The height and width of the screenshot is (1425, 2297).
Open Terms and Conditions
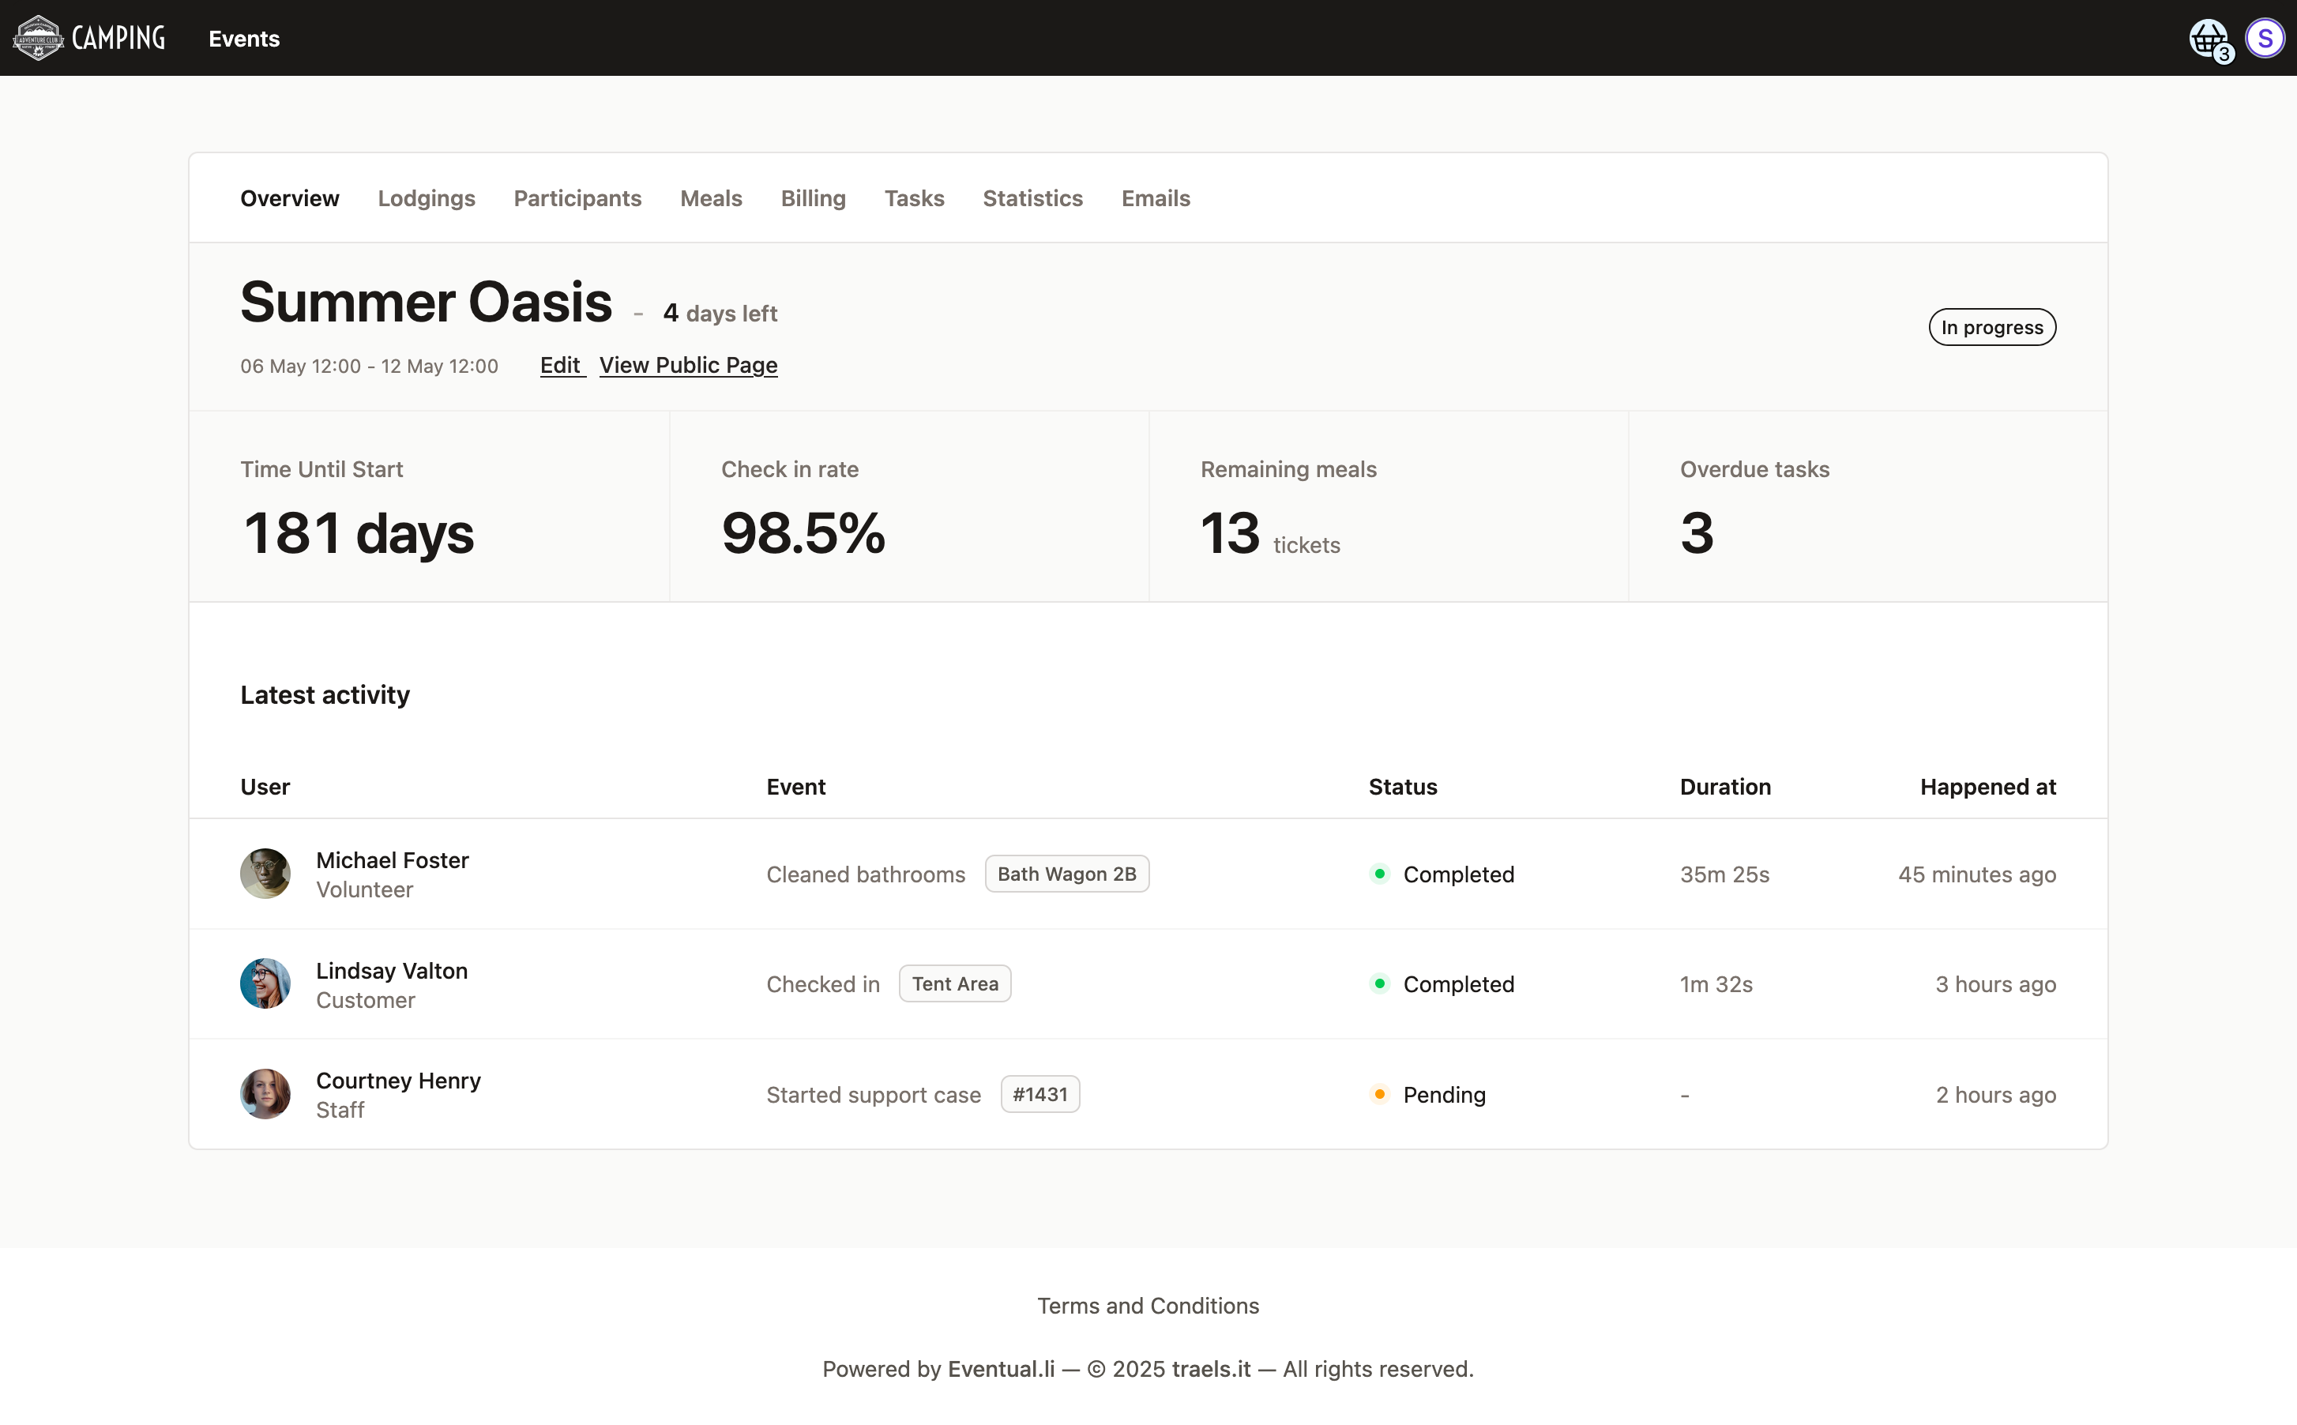click(1148, 1305)
